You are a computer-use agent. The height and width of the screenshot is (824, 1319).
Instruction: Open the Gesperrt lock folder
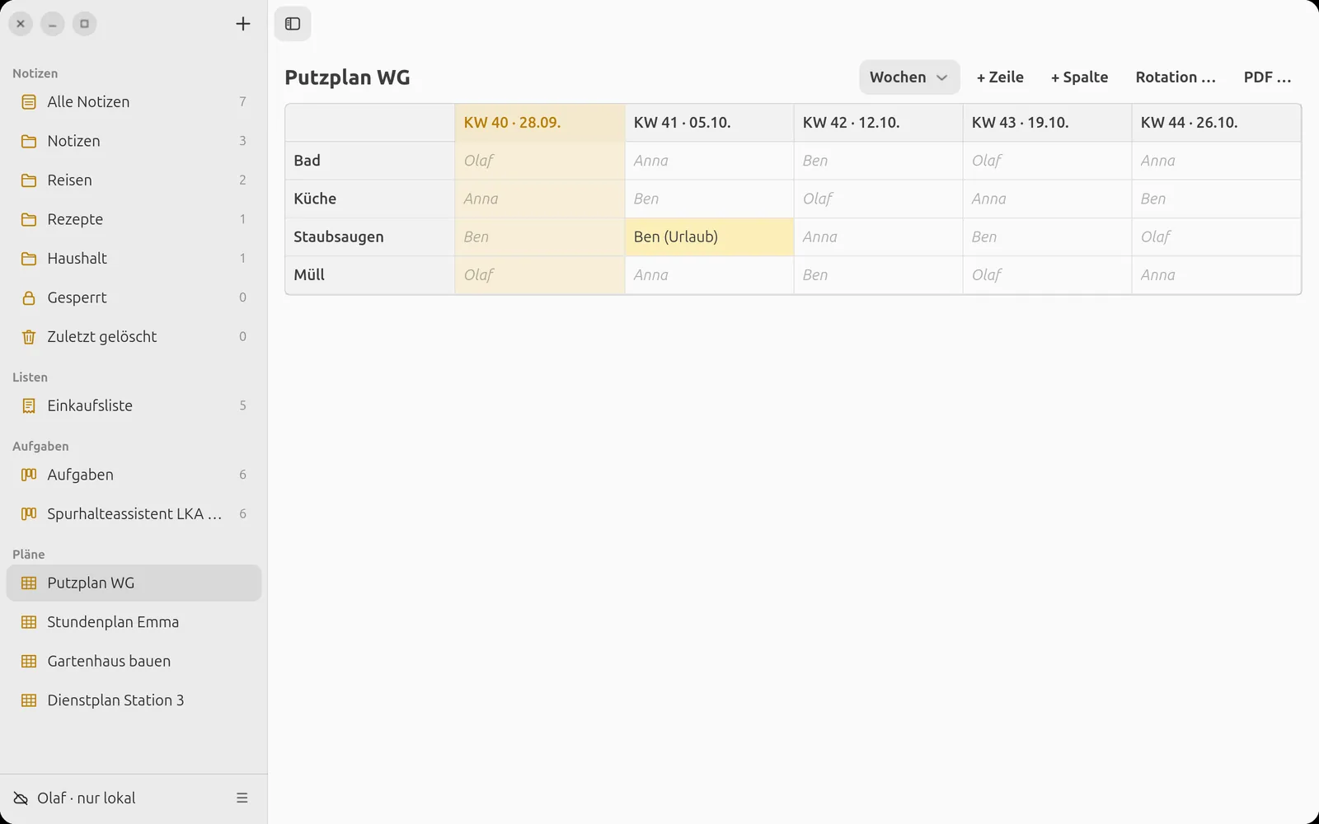tap(134, 297)
